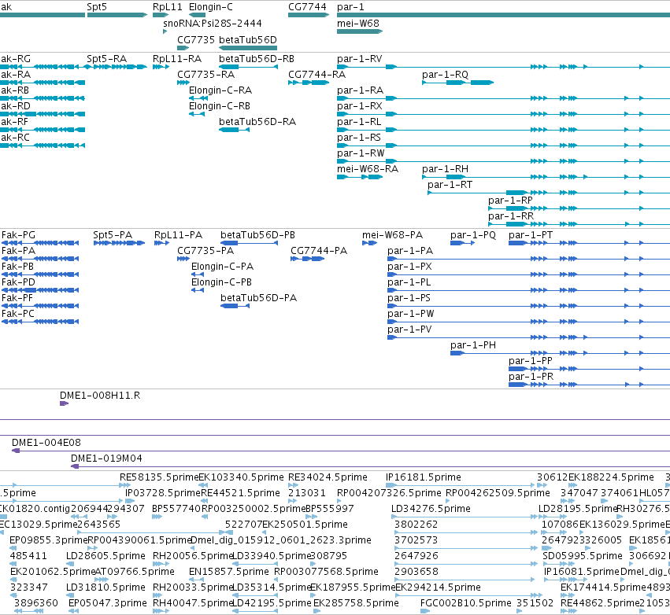Select the IP16181.5prime EST label
670x615 pixels.
tap(424, 478)
